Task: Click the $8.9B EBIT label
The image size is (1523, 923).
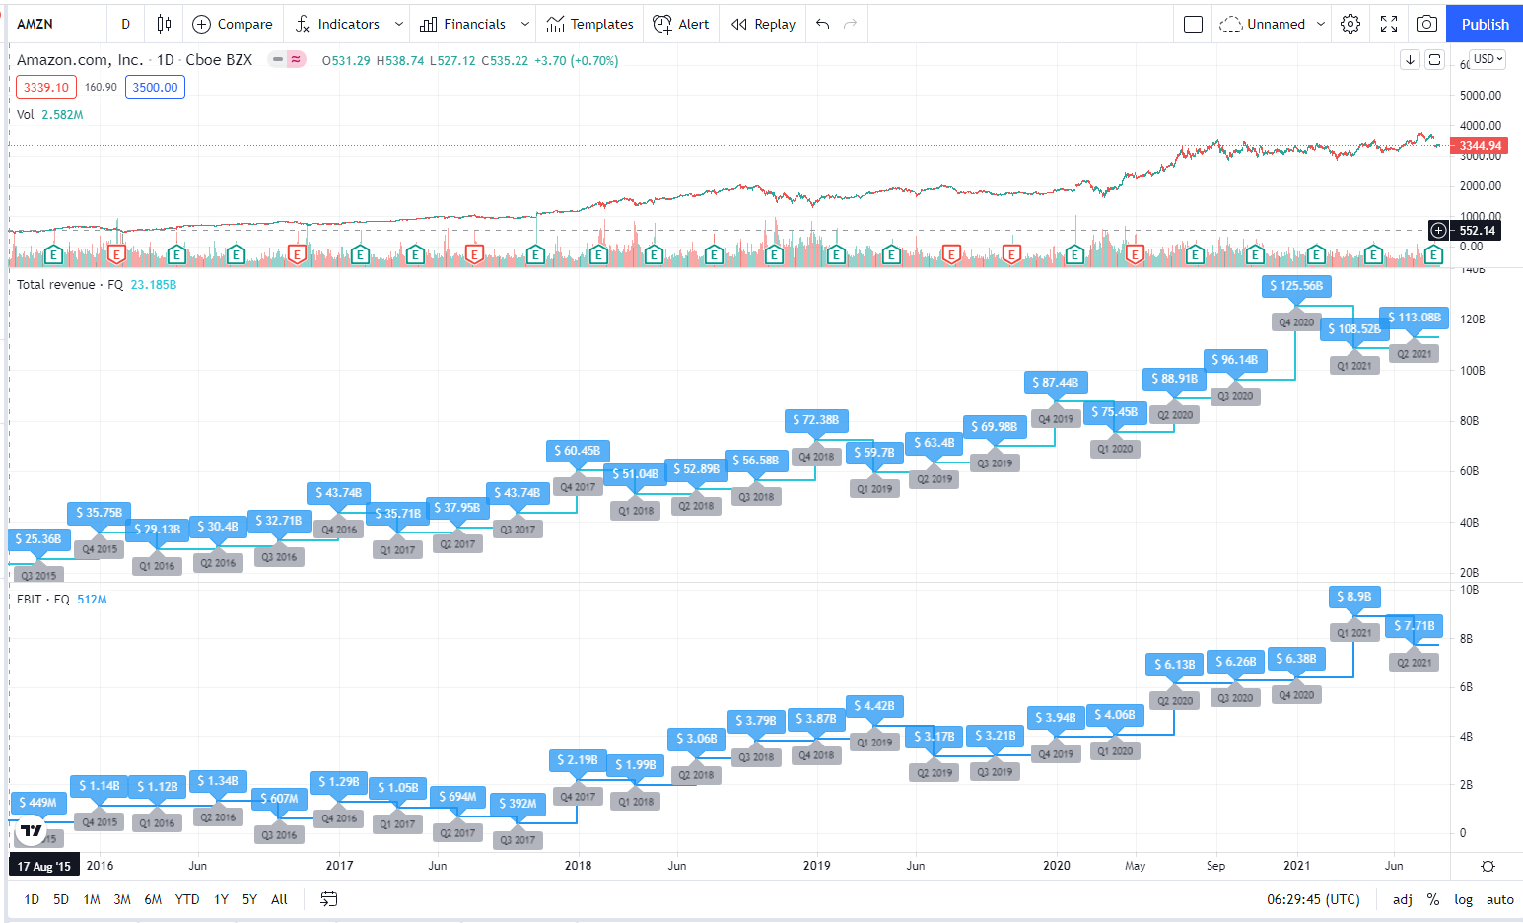Action: pos(1354,596)
